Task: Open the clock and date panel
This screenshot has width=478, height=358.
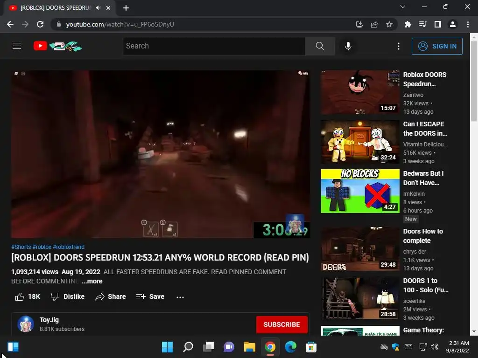Action: pyautogui.click(x=457, y=347)
